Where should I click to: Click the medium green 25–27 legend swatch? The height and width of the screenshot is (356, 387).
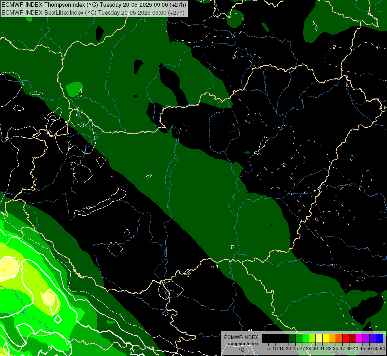pos(299,338)
